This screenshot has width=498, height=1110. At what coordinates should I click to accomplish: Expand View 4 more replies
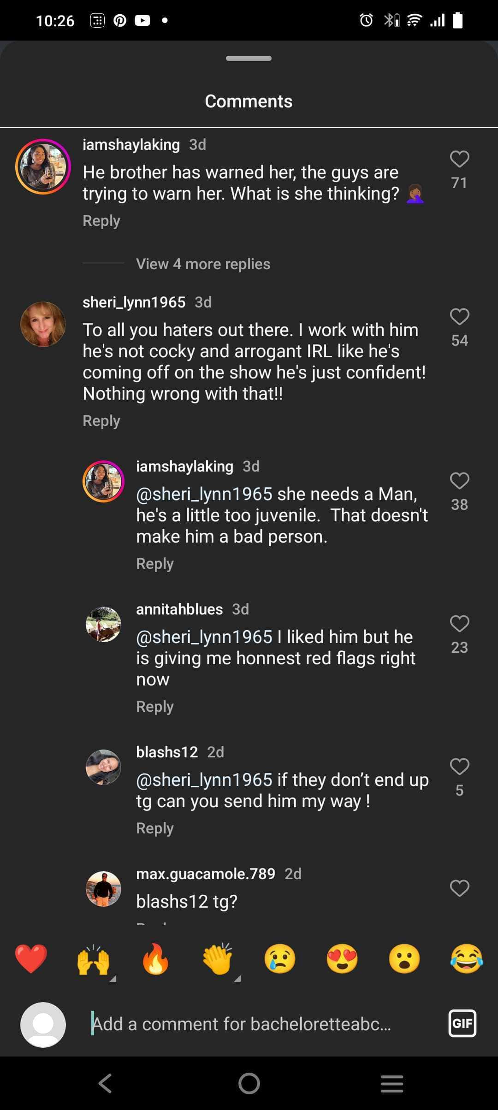click(x=203, y=264)
